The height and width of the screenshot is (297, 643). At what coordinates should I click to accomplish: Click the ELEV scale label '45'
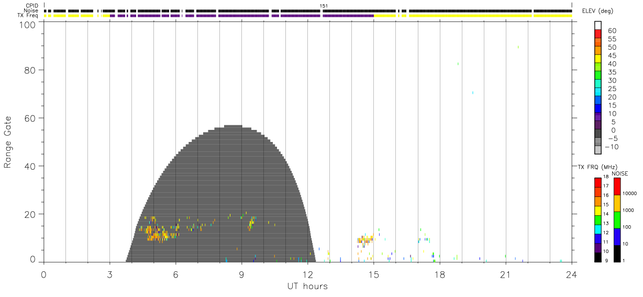(x=612, y=56)
